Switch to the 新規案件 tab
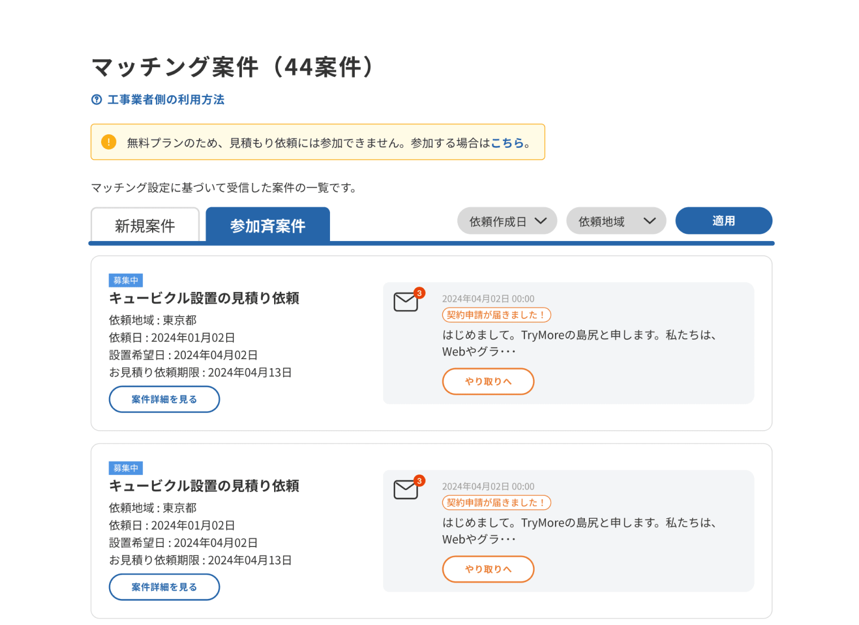The width and height of the screenshot is (859, 625). tap(145, 226)
